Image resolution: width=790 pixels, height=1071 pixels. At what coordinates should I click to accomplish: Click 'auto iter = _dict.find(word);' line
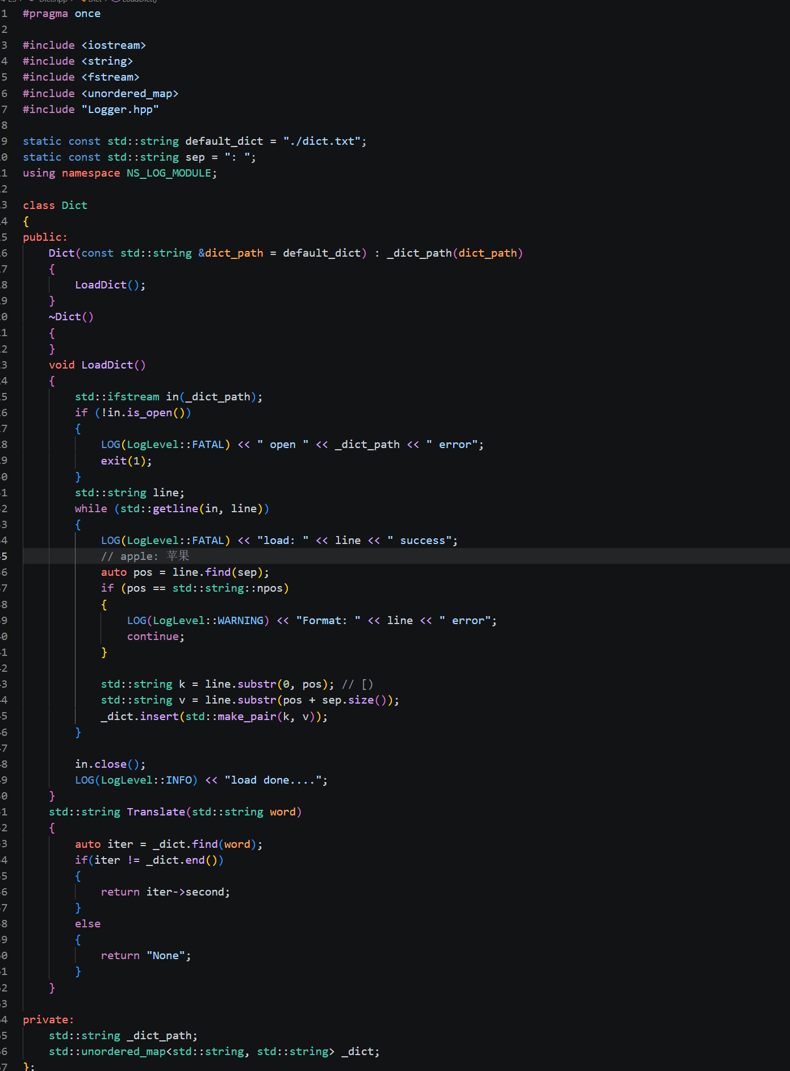click(169, 844)
